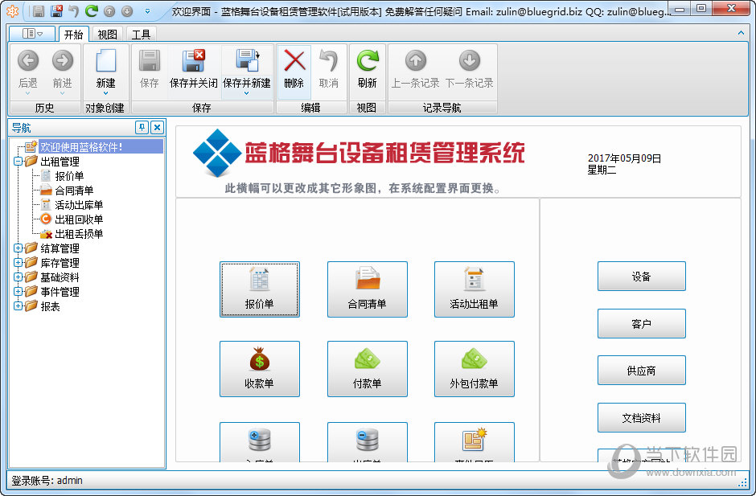
Task: Expand the 基础资料 tree node
Action: [18, 277]
